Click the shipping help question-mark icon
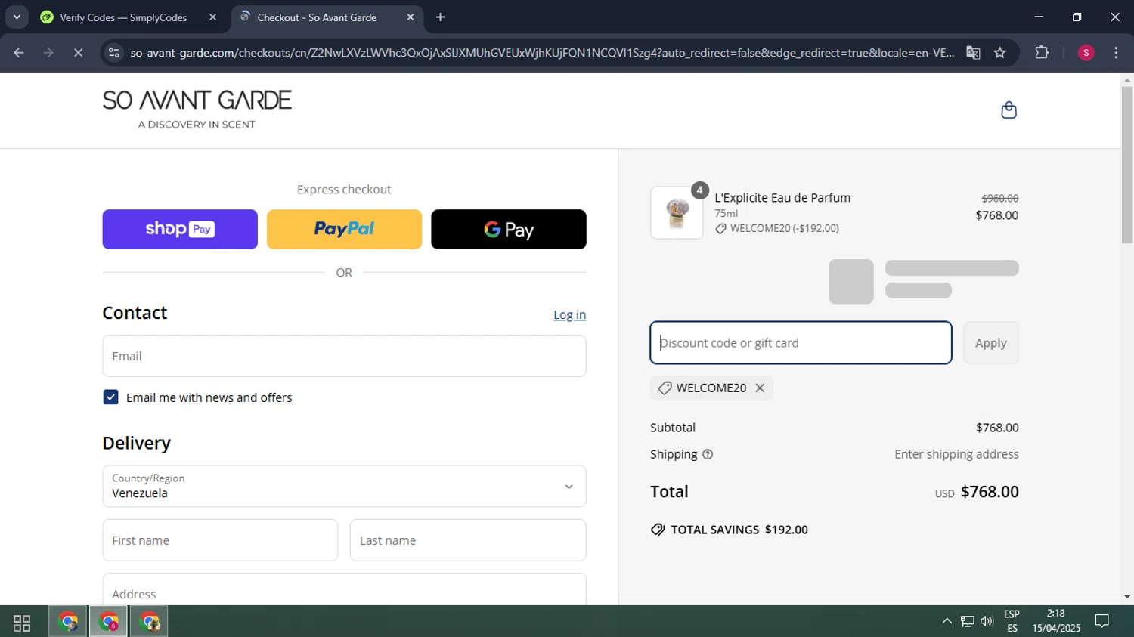Image resolution: width=1134 pixels, height=637 pixels. (x=708, y=454)
